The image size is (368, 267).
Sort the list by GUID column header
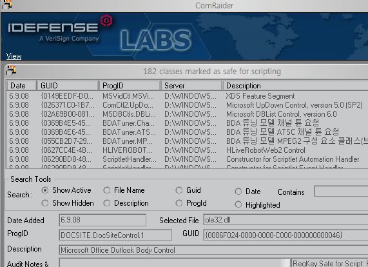click(68, 86)
